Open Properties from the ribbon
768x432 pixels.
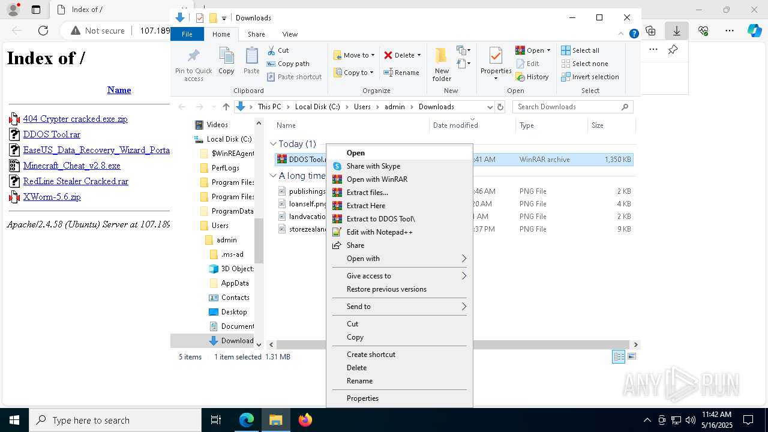[496, 63]
